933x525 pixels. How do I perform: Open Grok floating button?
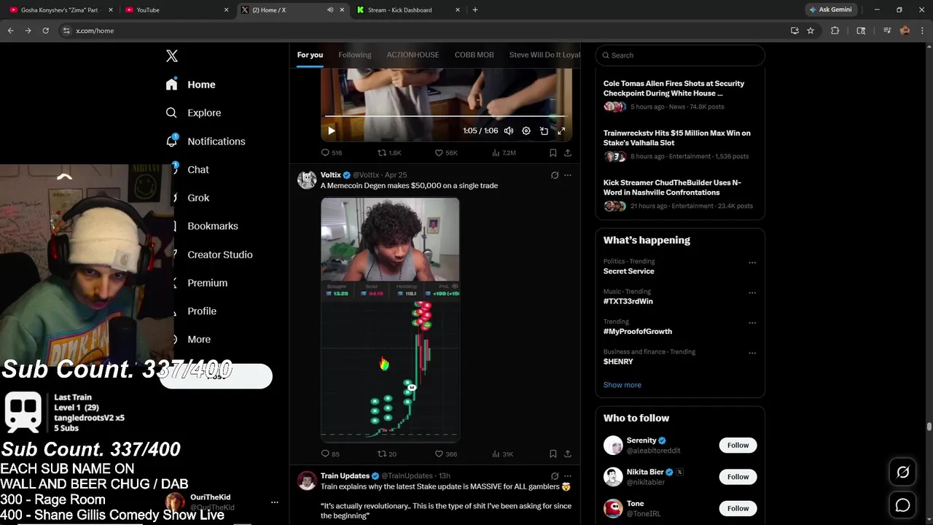(x=902, y=472)
